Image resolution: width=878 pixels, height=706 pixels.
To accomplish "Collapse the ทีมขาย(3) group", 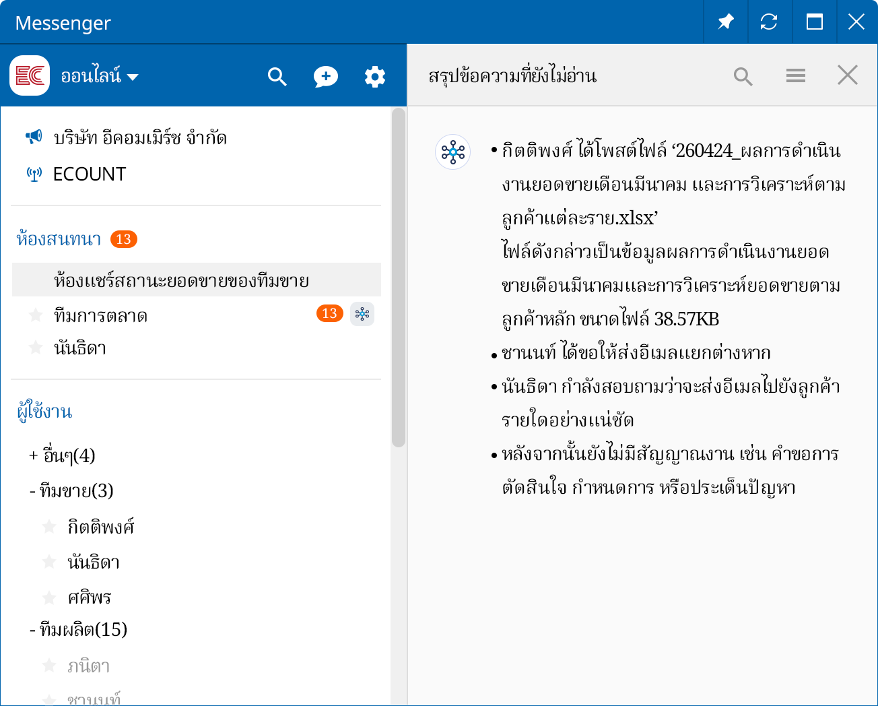I will pos(71,490).
